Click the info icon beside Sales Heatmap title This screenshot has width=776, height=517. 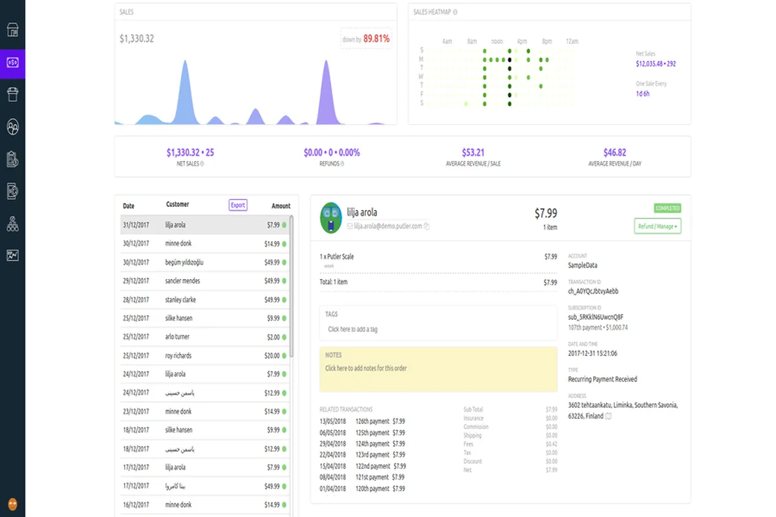click(x=455, y=12)
